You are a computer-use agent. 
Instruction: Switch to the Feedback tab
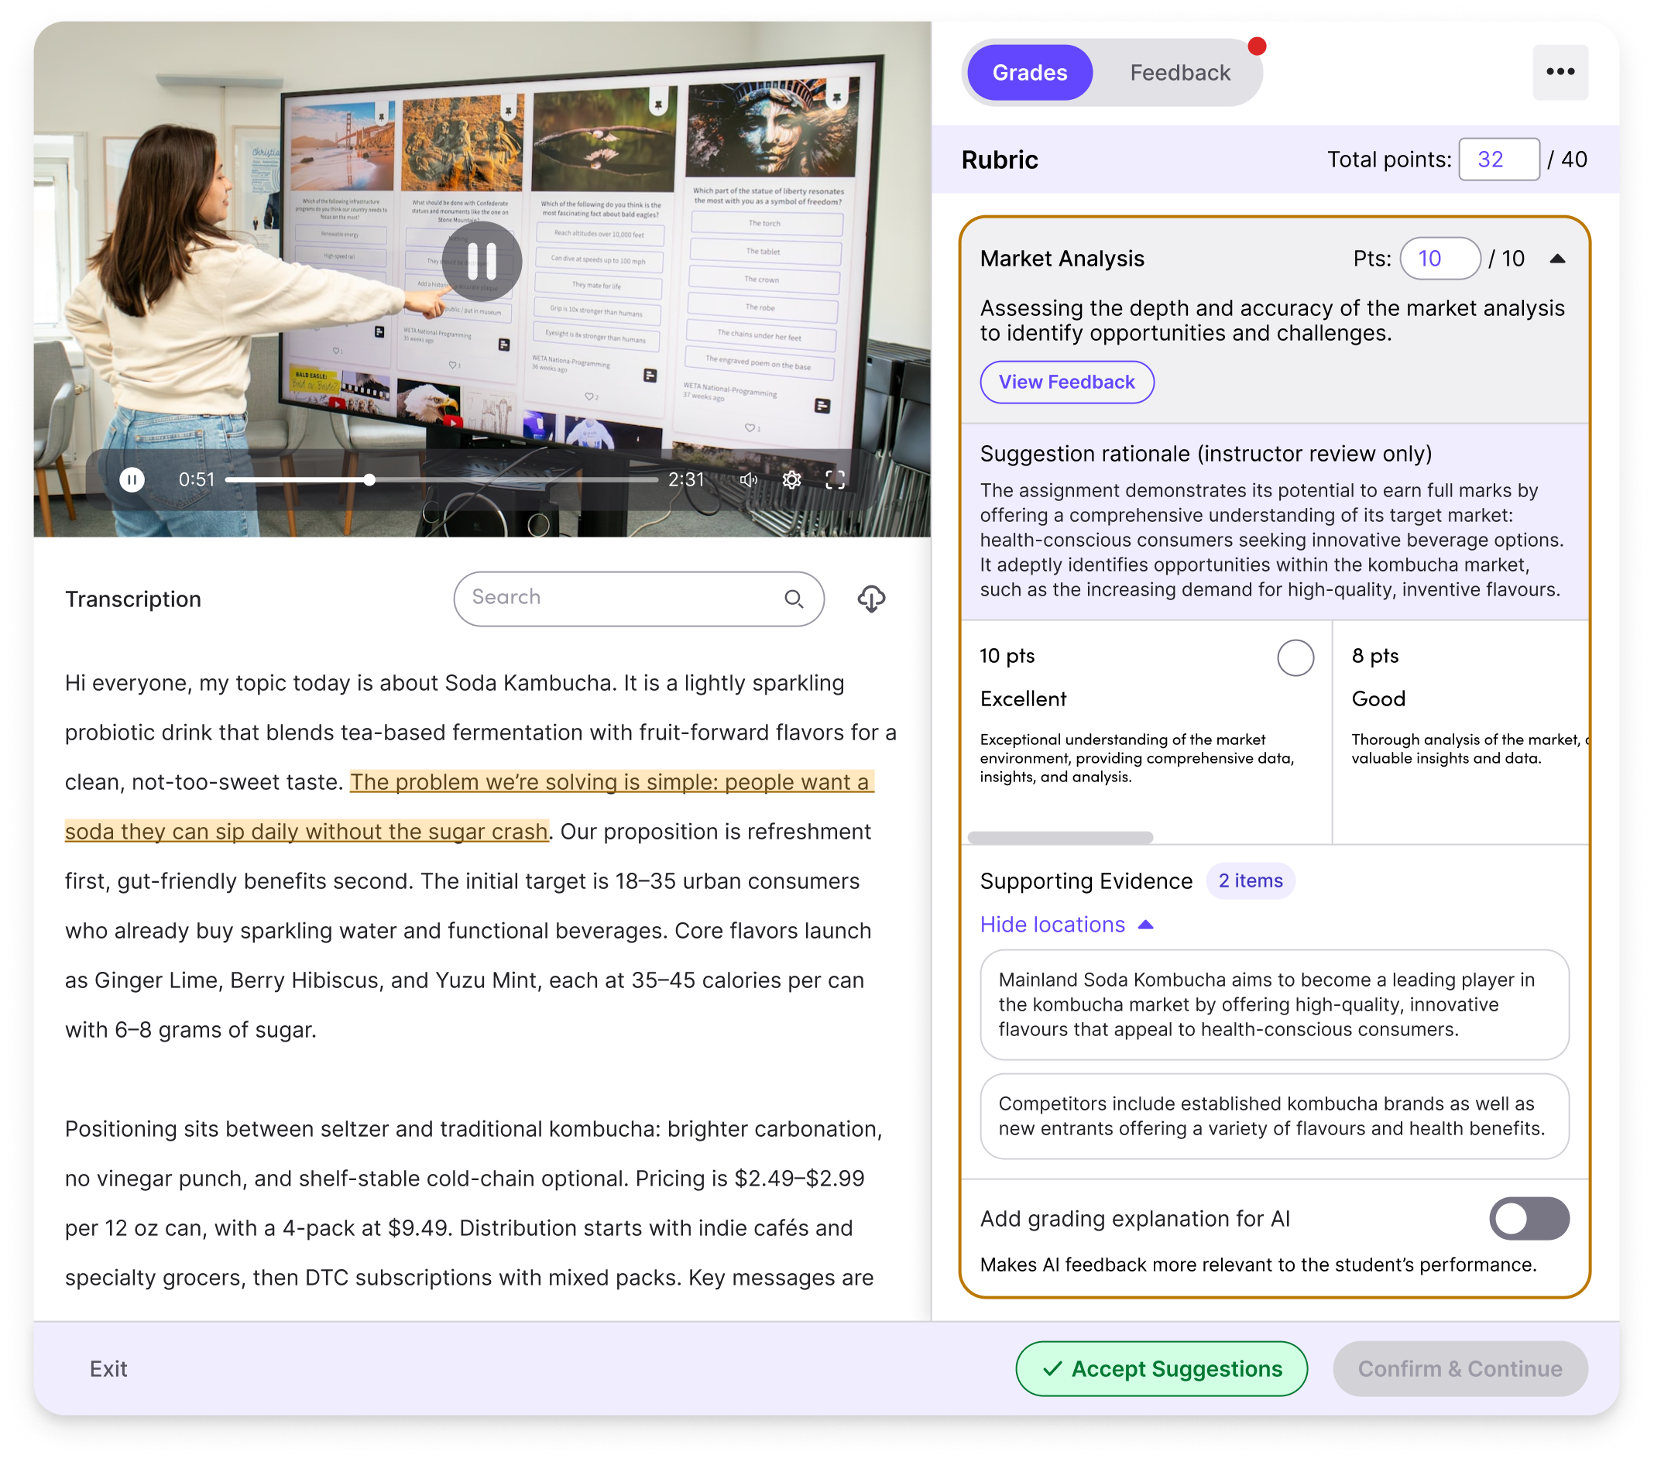tap(1179, 73)
